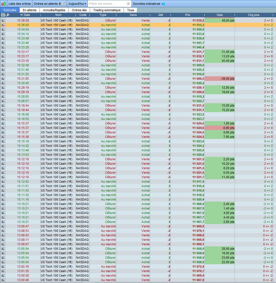
Task: Click the Ordres liés tab
Action: click(x=79, y=10)
